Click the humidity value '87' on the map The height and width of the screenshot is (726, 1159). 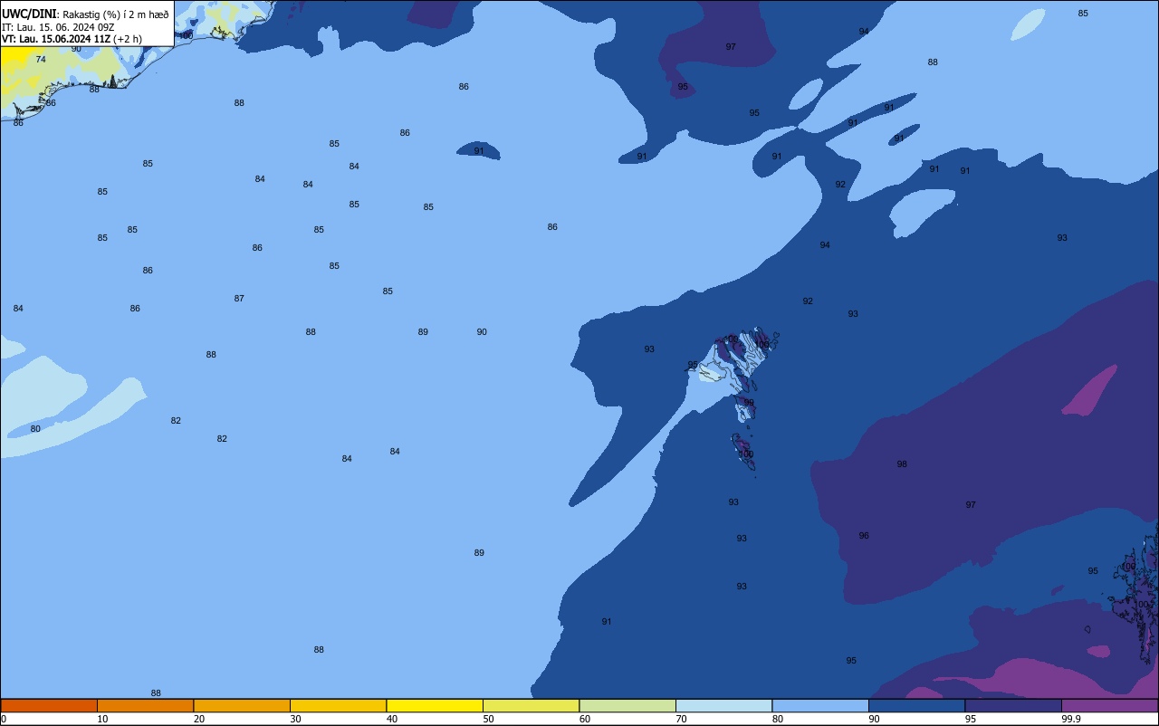pyautogui.click(x=239, y=299)
